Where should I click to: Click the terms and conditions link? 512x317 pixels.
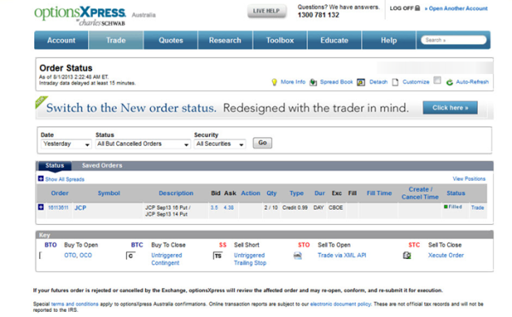75,304
